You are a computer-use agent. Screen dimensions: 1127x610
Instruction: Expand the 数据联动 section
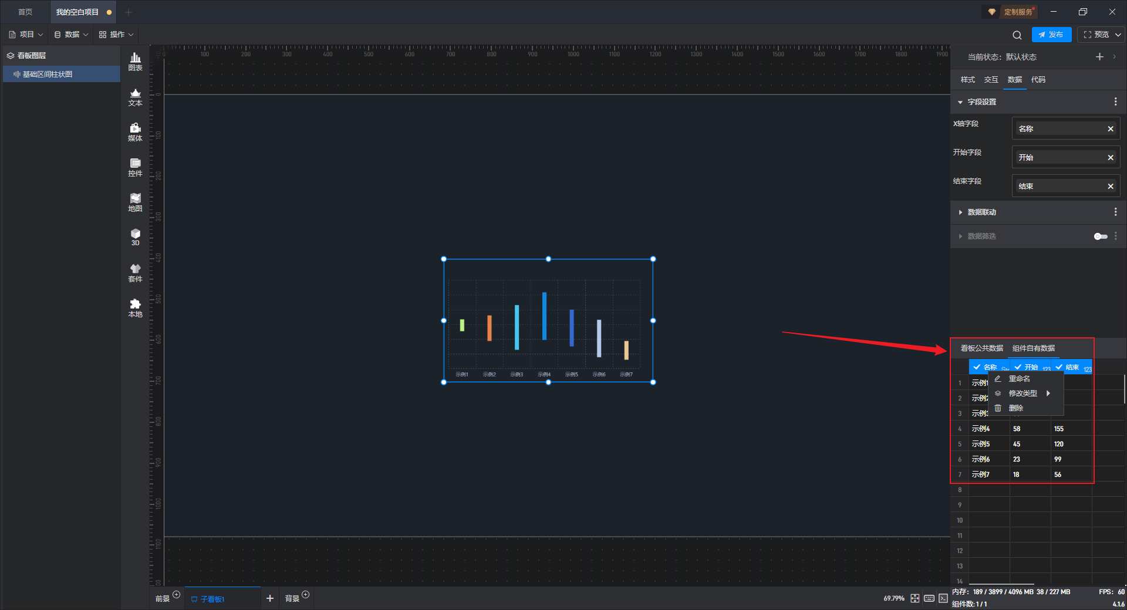pos(960,212)
